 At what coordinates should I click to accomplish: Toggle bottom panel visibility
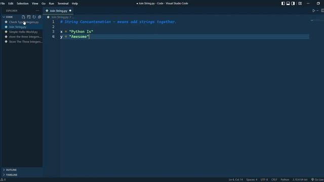tap(288, 4)
